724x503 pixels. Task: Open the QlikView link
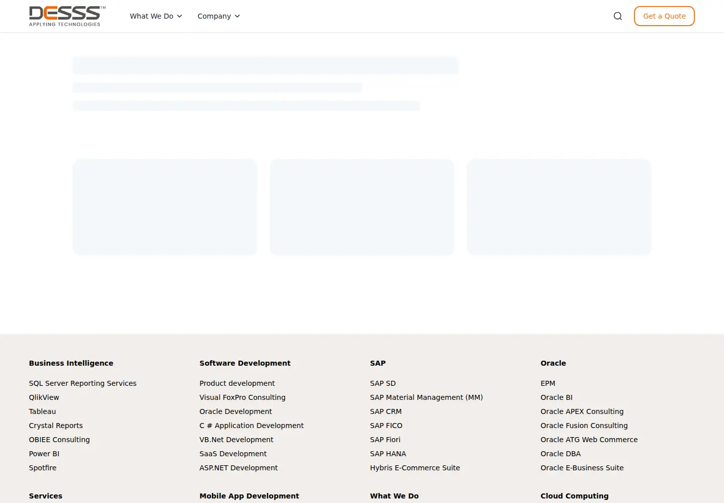tap(44, 397)
